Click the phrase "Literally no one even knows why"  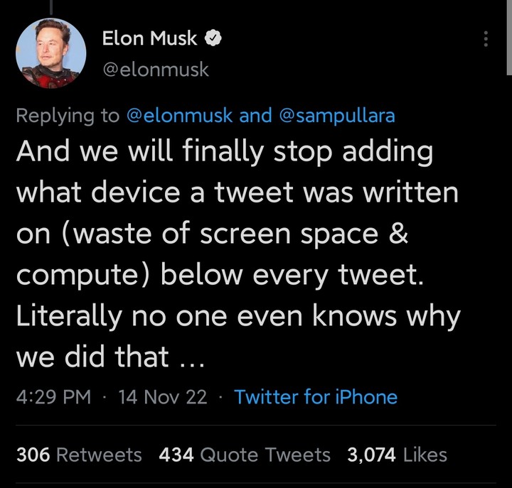(238, 316)
